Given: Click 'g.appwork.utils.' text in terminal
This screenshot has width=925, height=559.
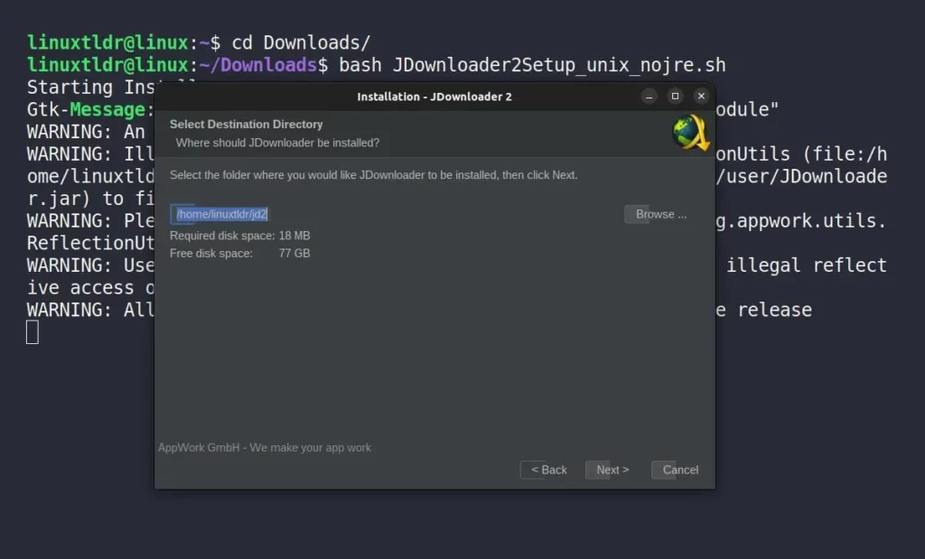Looking at the screenshot, I should coord(801,221).
